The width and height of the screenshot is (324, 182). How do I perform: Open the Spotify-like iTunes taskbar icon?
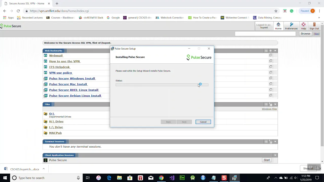[98, 178]
